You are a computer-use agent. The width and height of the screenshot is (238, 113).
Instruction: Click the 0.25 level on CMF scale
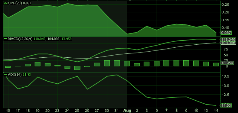tap(226, 5)
